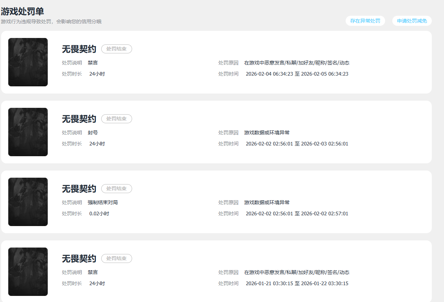Click the 存在异常处罚 button
The height and width of the screenshot is (302, 444).
click(365, 21)
